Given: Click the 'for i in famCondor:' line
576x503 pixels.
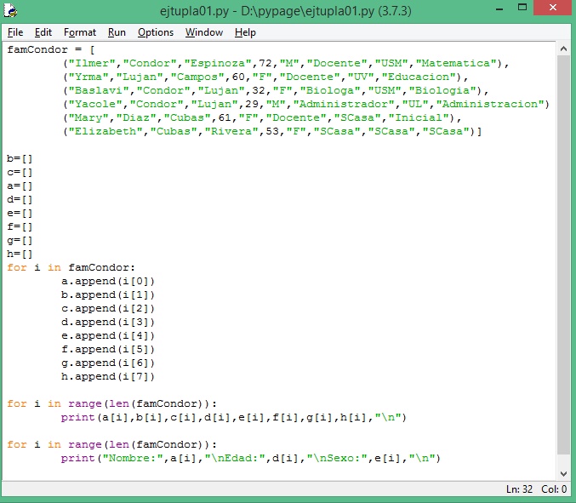Looking at the screenshot, I should 71,267.
